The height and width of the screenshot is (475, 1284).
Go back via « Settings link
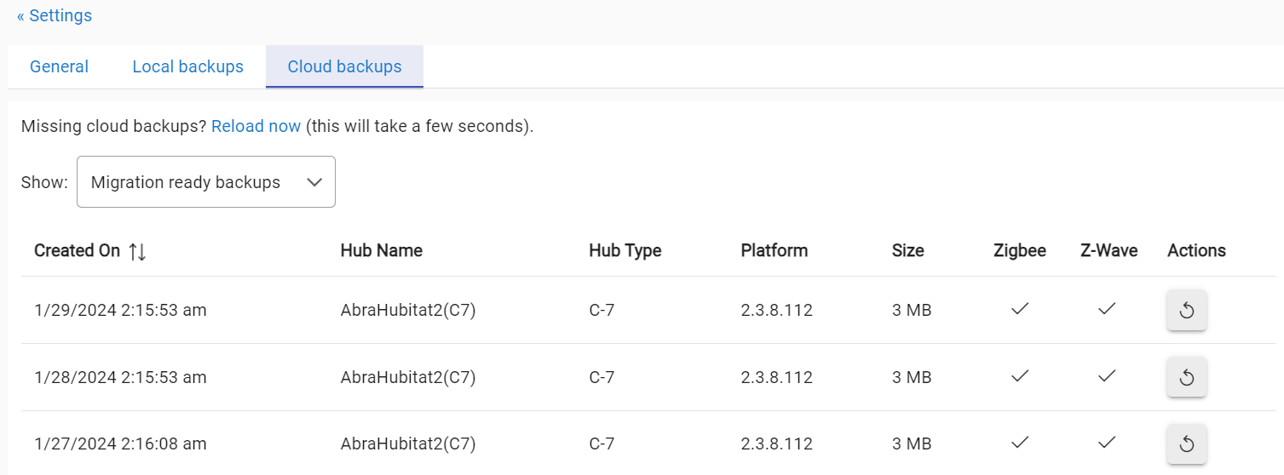click(x=55, y=15)
